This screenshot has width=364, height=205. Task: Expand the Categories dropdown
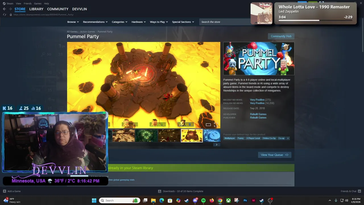click(x=119, y=22)
